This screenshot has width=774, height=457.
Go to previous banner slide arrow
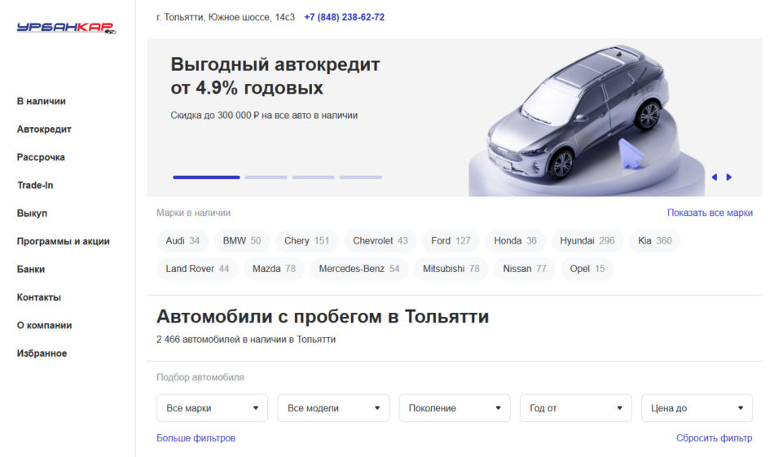715,177
